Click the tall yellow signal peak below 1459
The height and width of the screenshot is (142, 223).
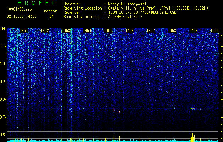[193, 137]
